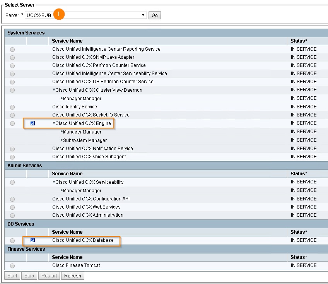The width and height of the screenshot is (328, 284).
Task: Click Cisco Unified CCX Configuration API text
Action: tap(91, 198)
